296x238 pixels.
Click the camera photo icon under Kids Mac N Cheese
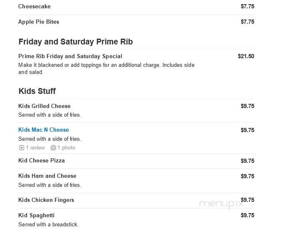53,148
